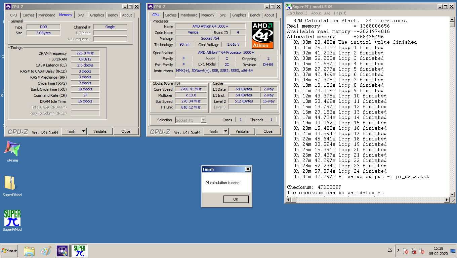The height and width of the screenshot is (258, 457).
Task: Click the Loop 24 finished line
Action: pos(340,171)
